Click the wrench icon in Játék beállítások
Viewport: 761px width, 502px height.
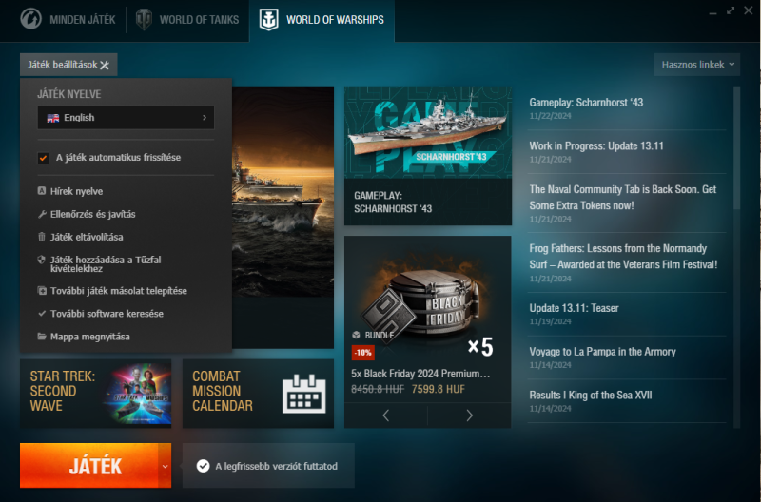click(105, 65)
